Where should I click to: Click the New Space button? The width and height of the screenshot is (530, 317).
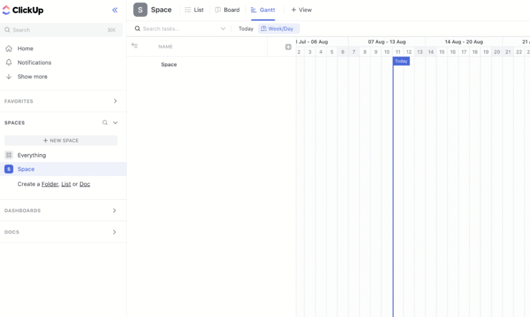point(61,140)
